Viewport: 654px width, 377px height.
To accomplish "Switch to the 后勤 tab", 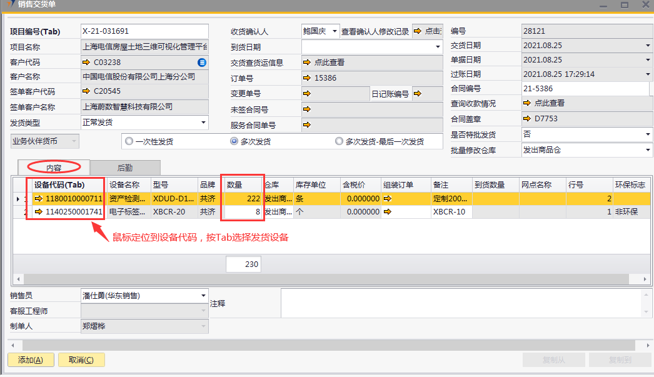I will (125, 168).
